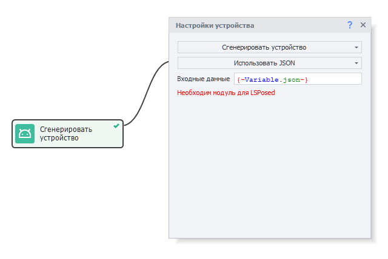Click the Входные данные label
388x259 pixels.
point(203,79)
